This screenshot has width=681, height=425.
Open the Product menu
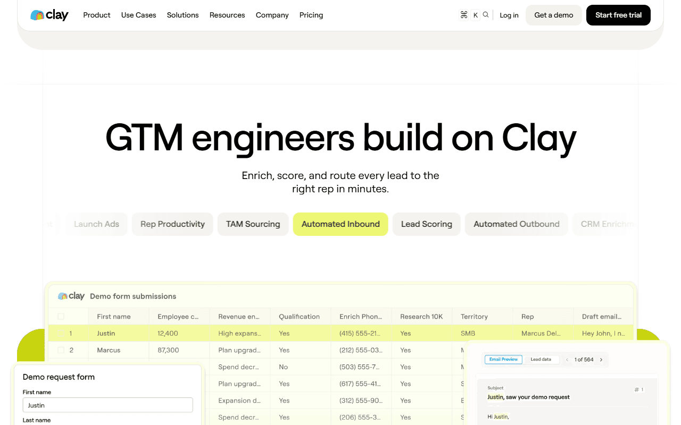coord(97,15)
